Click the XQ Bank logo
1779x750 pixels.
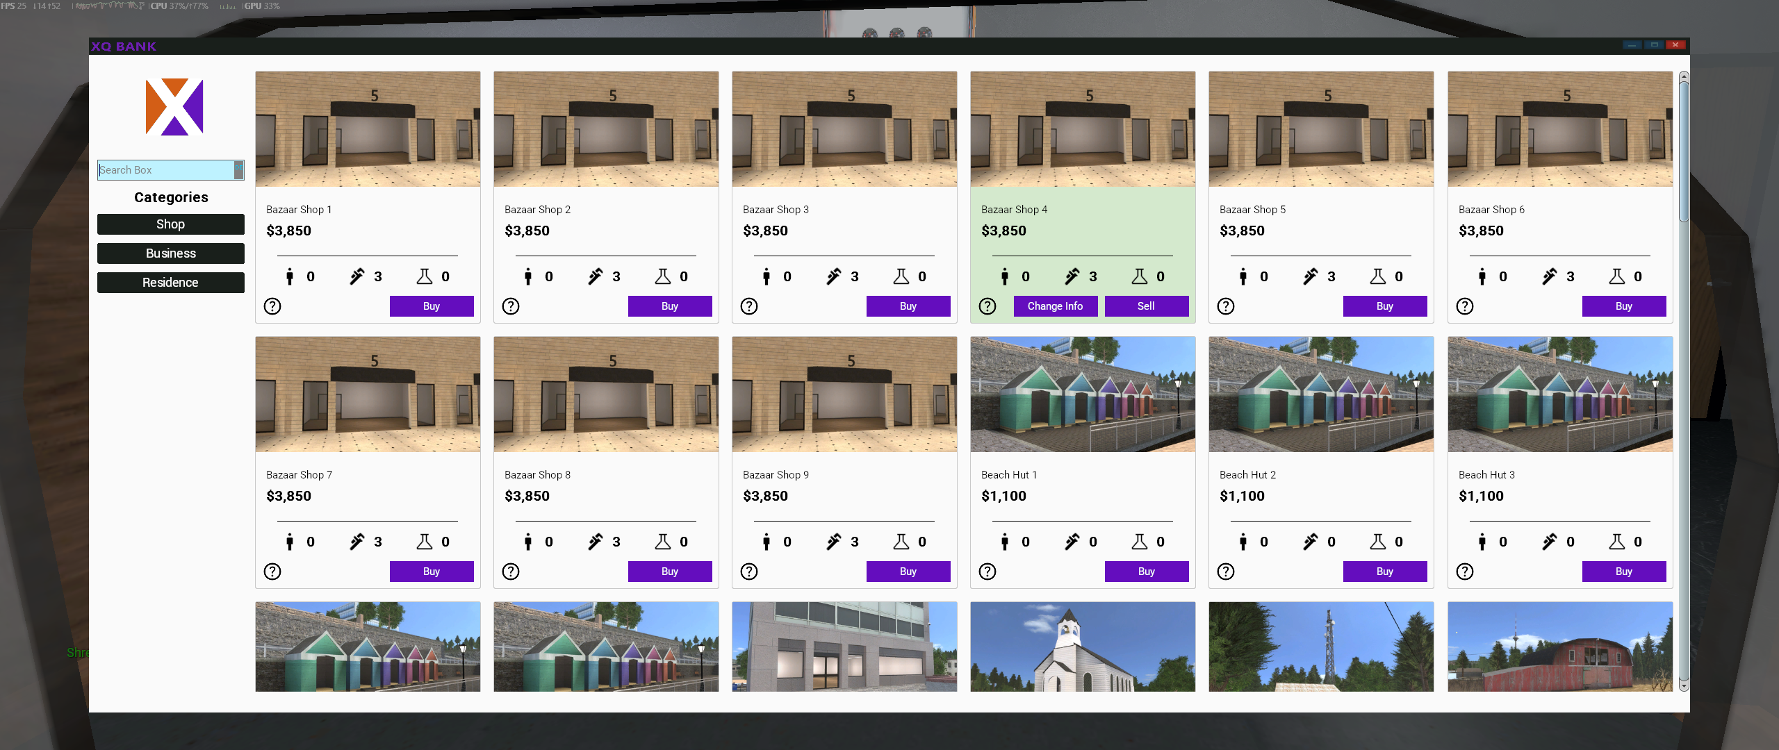(x=174, y=107)
